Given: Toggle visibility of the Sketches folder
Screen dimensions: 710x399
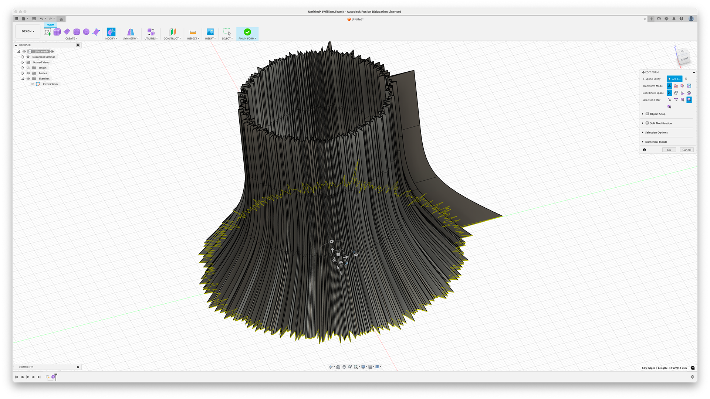Looking at the screenshot, I should (28, 79).
